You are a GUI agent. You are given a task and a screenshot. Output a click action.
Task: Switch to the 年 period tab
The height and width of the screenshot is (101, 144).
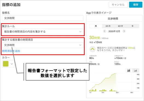pyautogui.click(x=133, y=26)
